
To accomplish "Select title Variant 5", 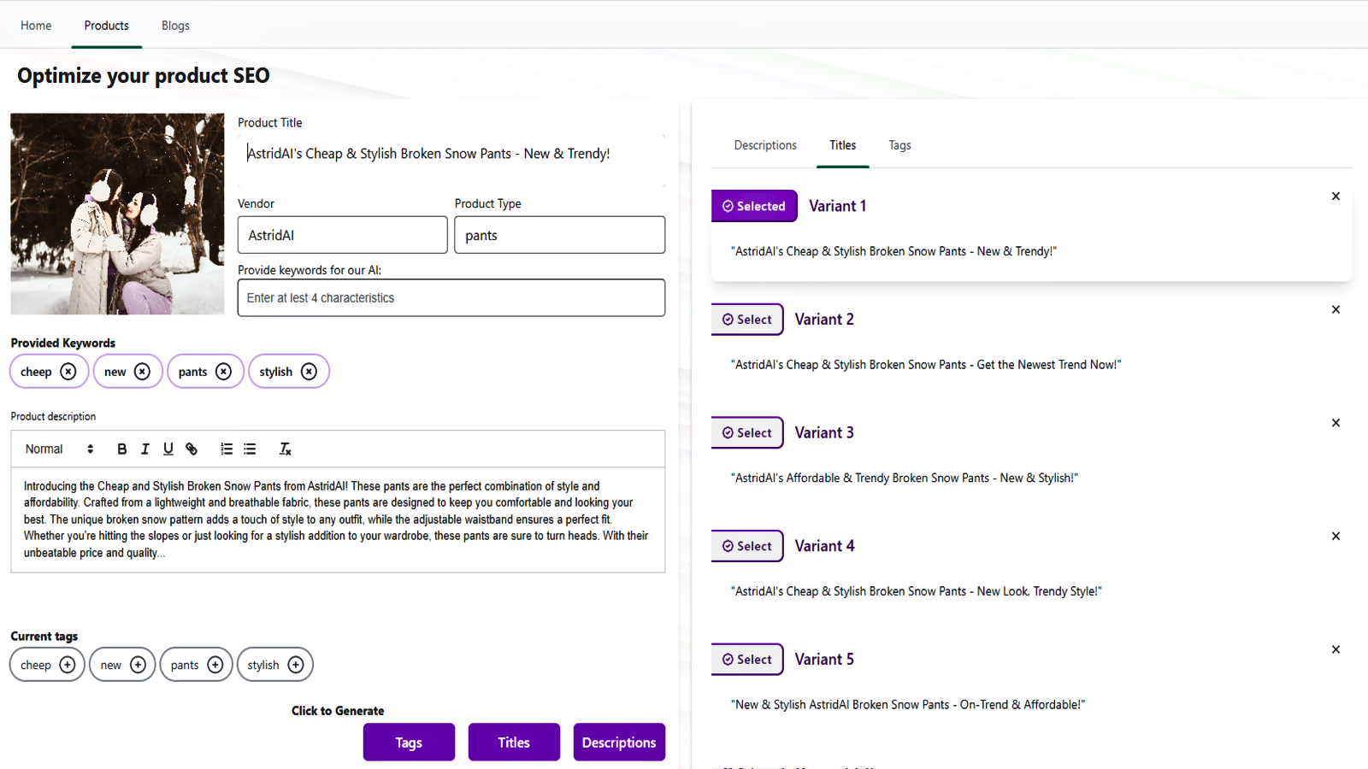I will click(x=747, y=660).
